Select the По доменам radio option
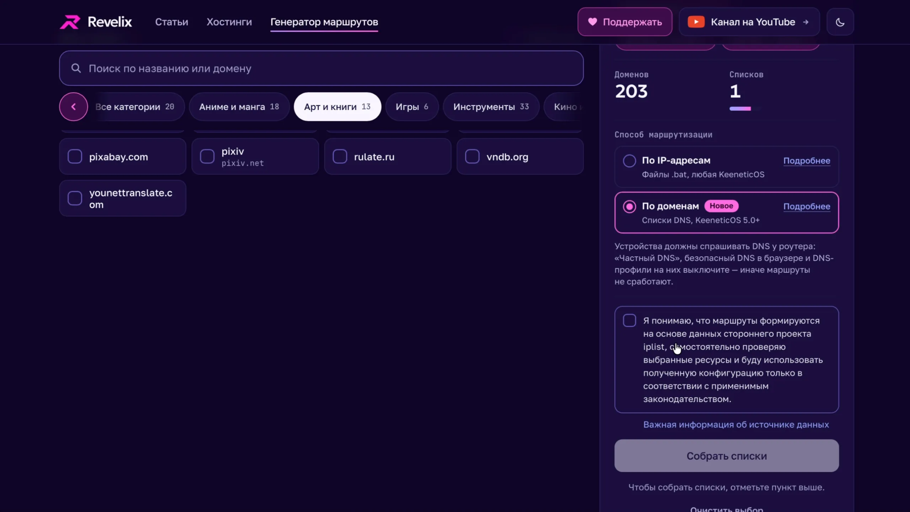 pos(629,207)
